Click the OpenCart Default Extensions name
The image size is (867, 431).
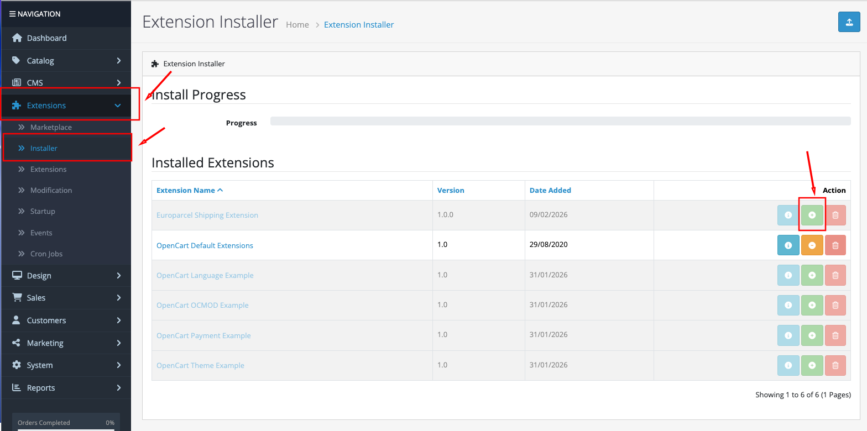point(205,245)
